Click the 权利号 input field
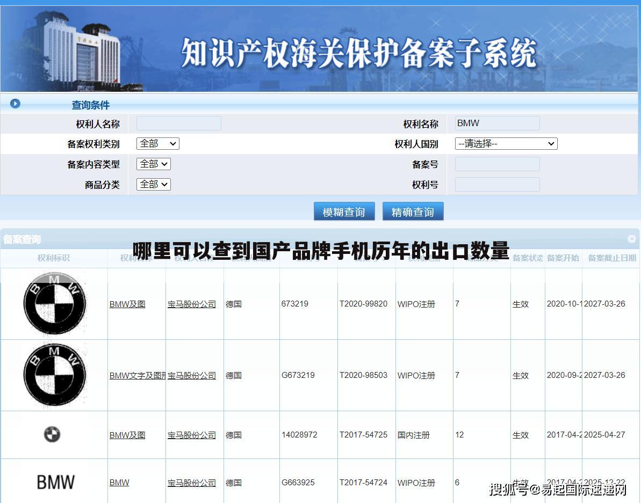This screenshot has width=641, height=503. point(496,184)
